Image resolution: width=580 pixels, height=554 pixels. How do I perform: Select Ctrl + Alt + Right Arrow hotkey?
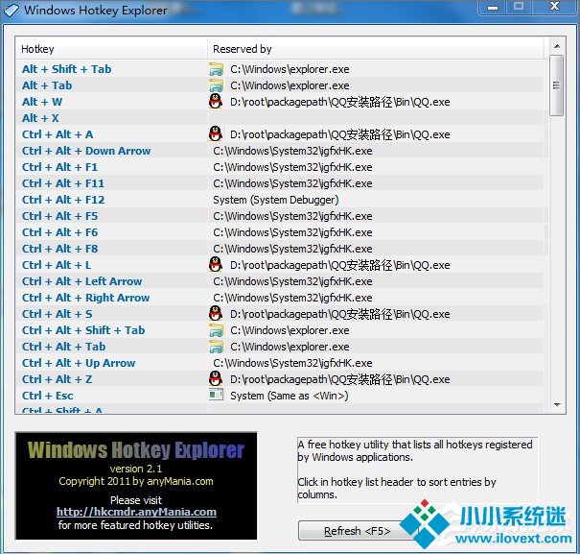tap(86, 298)
